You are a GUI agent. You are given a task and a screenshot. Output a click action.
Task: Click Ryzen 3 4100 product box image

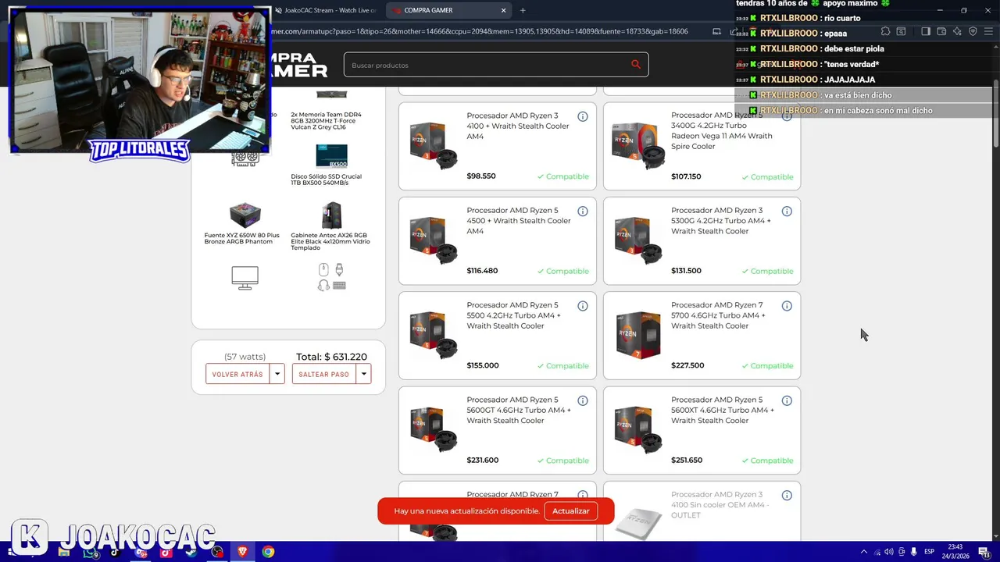click(x=434, y=145)
